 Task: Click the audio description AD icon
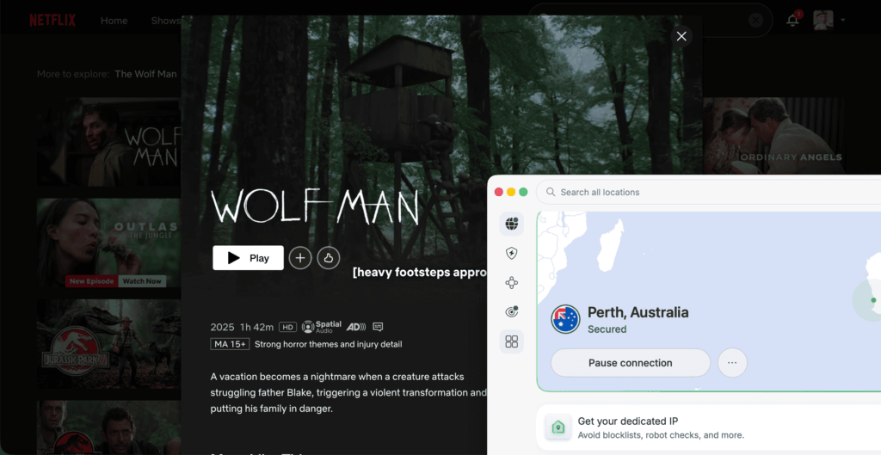coord(355,327)
